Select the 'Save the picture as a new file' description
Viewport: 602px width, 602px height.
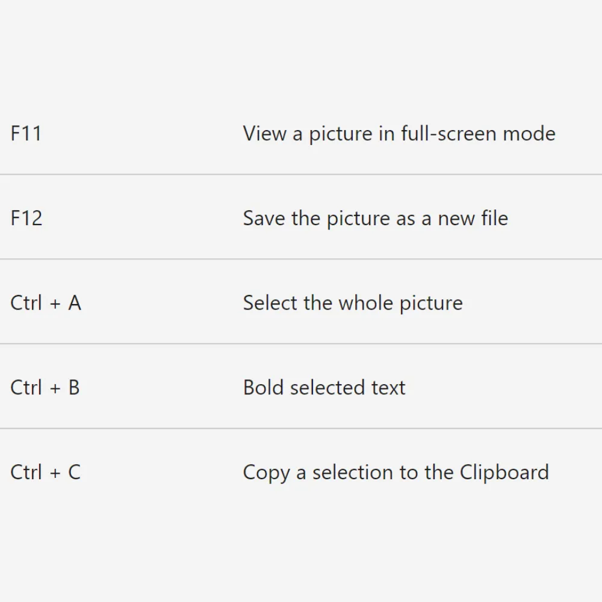coord(375,218)
